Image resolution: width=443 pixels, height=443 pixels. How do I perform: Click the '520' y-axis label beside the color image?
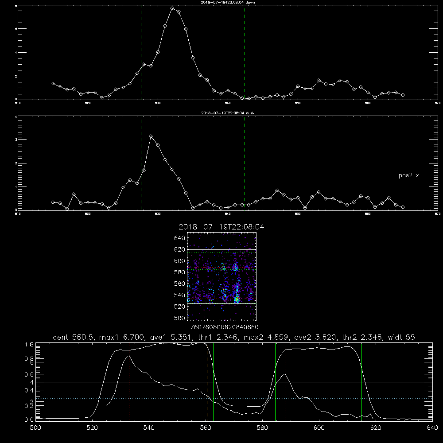180,307
